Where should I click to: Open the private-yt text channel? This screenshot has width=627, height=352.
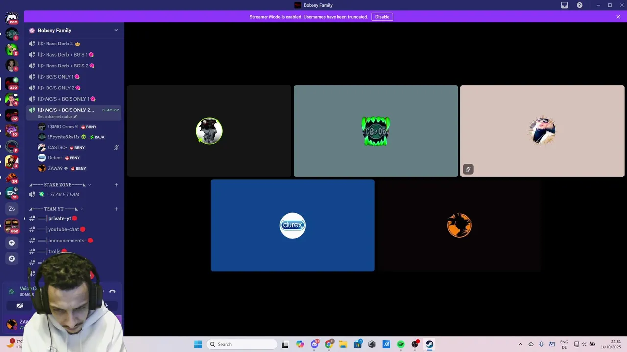coord(73,219)
